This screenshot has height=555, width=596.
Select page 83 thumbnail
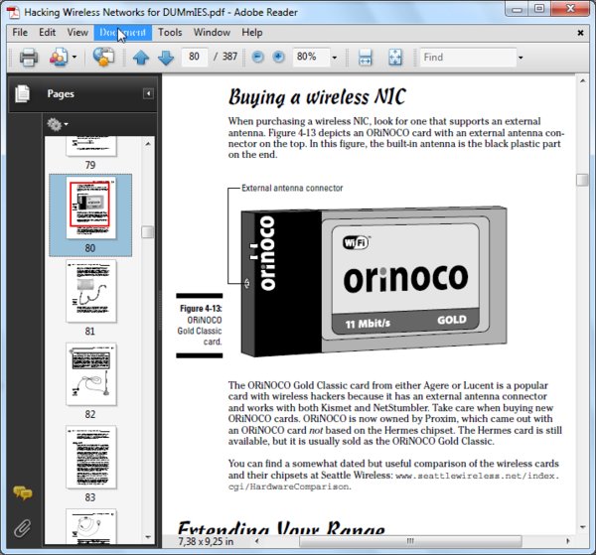pos(90,457)
